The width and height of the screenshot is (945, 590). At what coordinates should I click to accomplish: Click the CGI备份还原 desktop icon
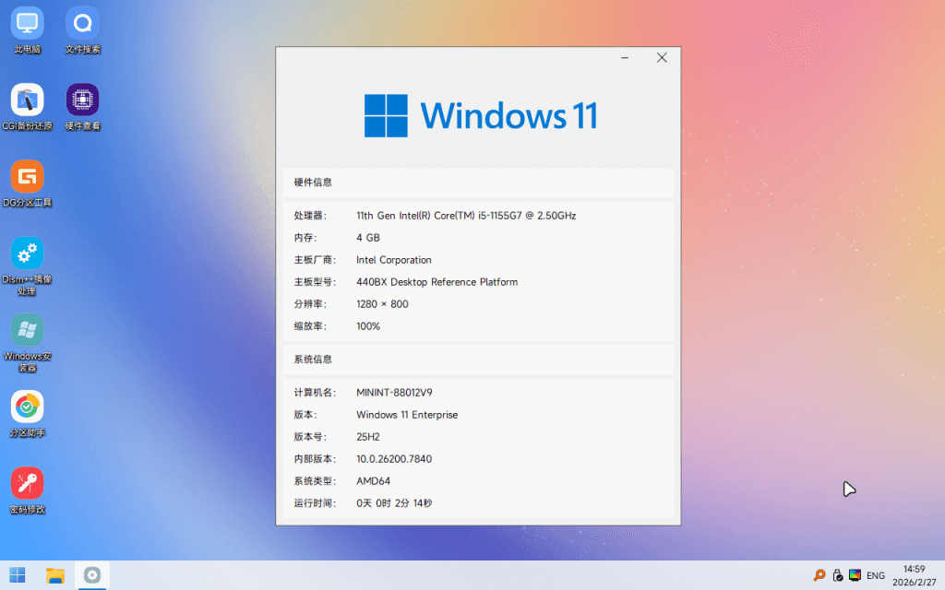[x=27, y=107]
